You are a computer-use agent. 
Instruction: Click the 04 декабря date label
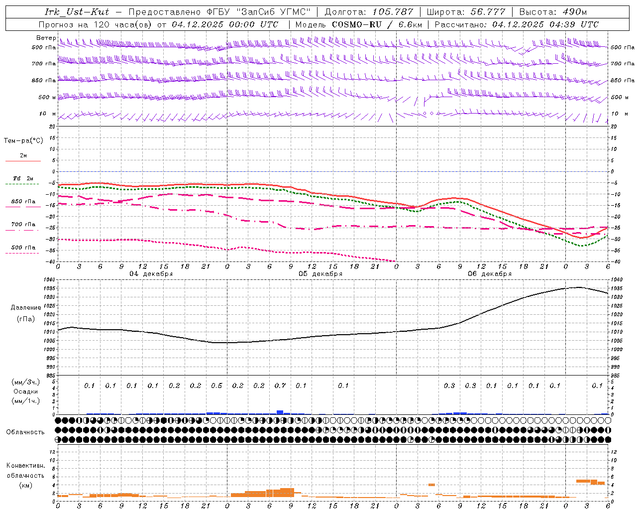(151, 274)
